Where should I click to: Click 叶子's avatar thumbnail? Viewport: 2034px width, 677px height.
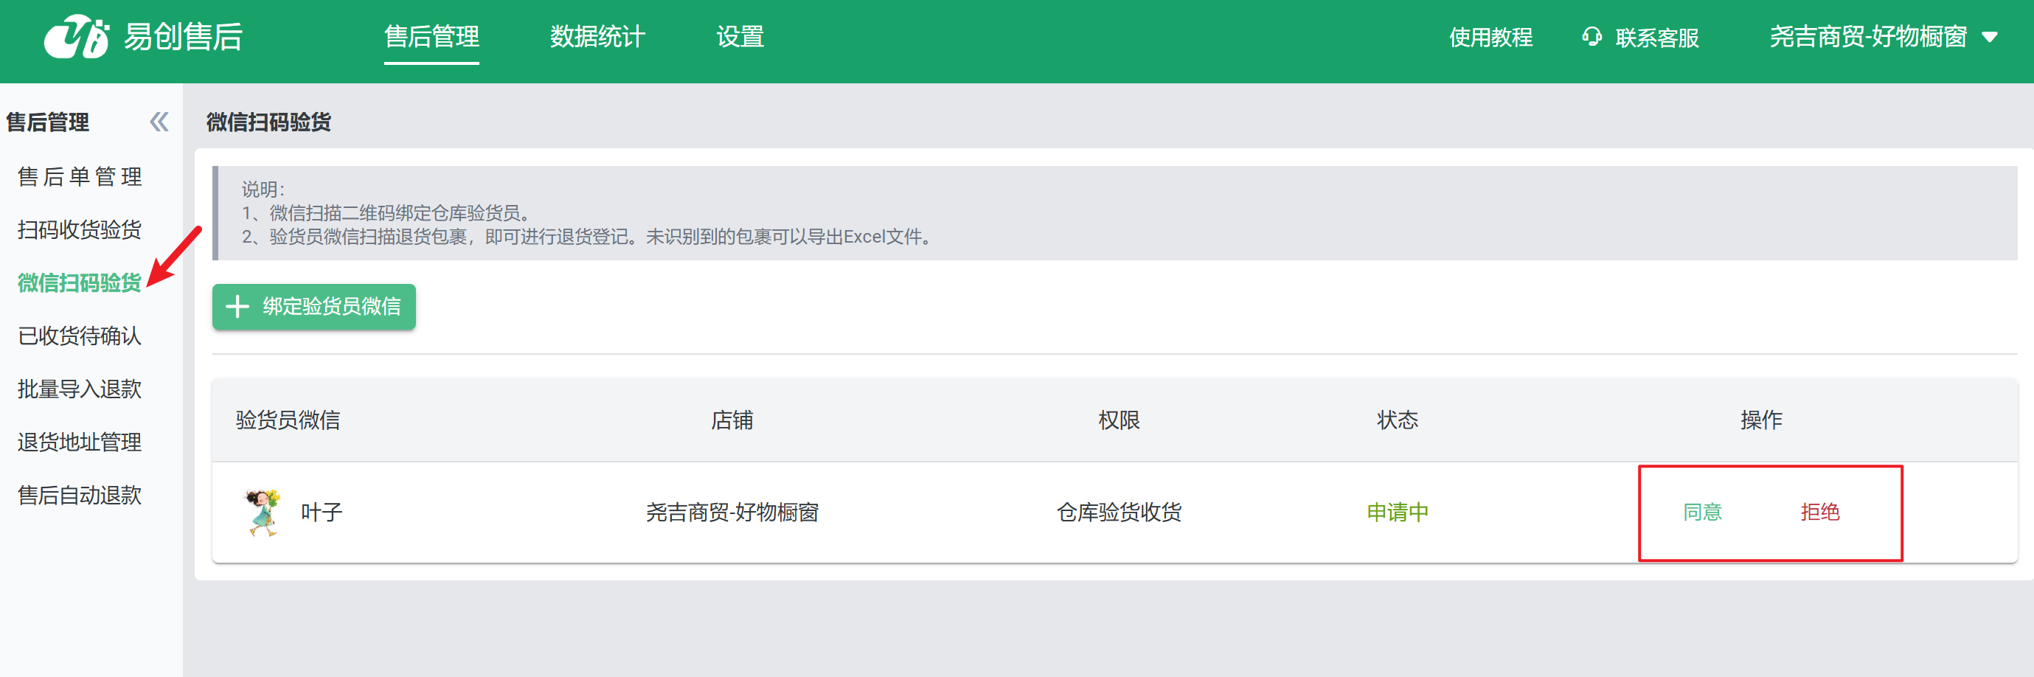(x=262, y=512)
